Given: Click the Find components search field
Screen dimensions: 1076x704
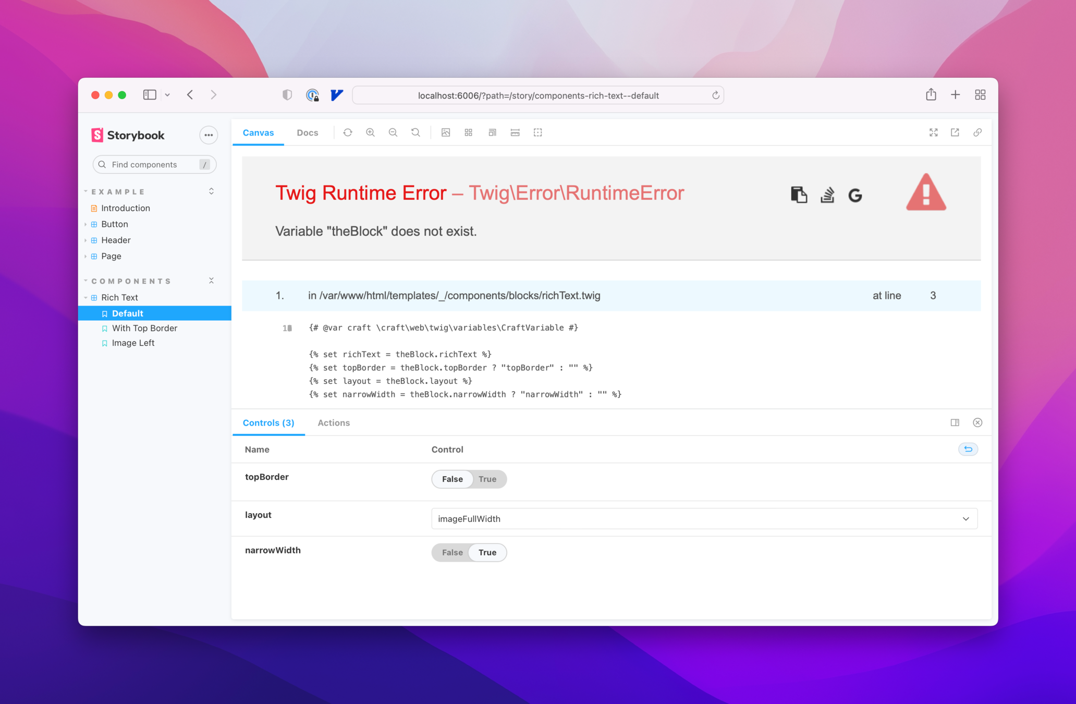Looking at the screenshot, I should 151,164.
